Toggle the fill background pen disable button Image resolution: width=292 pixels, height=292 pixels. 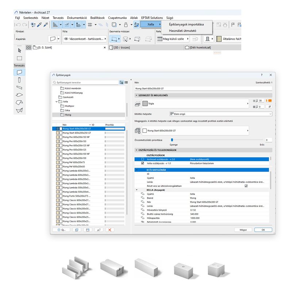269,107
